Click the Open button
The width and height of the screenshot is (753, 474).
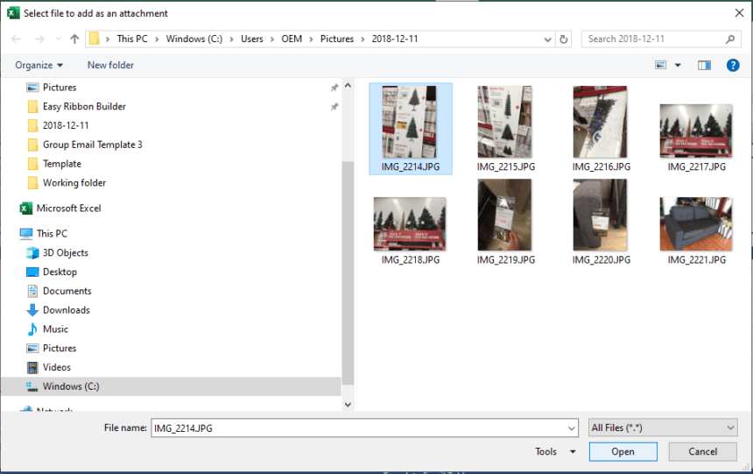tap(623, 452)
